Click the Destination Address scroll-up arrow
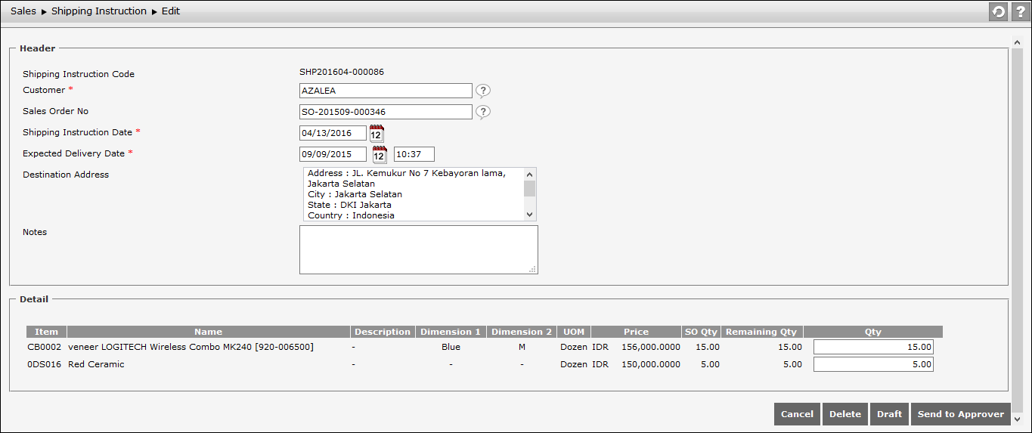The width and height of the screenshot is (1032, 433). coord(530,173)
